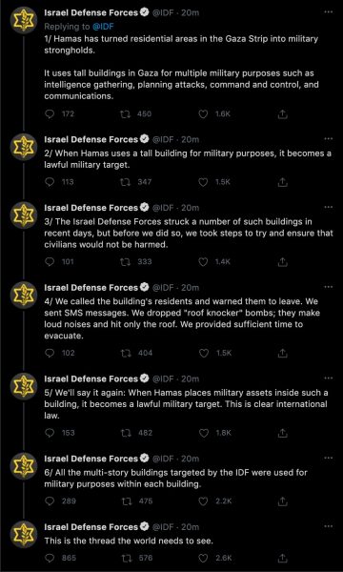Retweet the tweet with 450 retweets
The height and width of the screenshot is (572, 343).
point(126,114)
